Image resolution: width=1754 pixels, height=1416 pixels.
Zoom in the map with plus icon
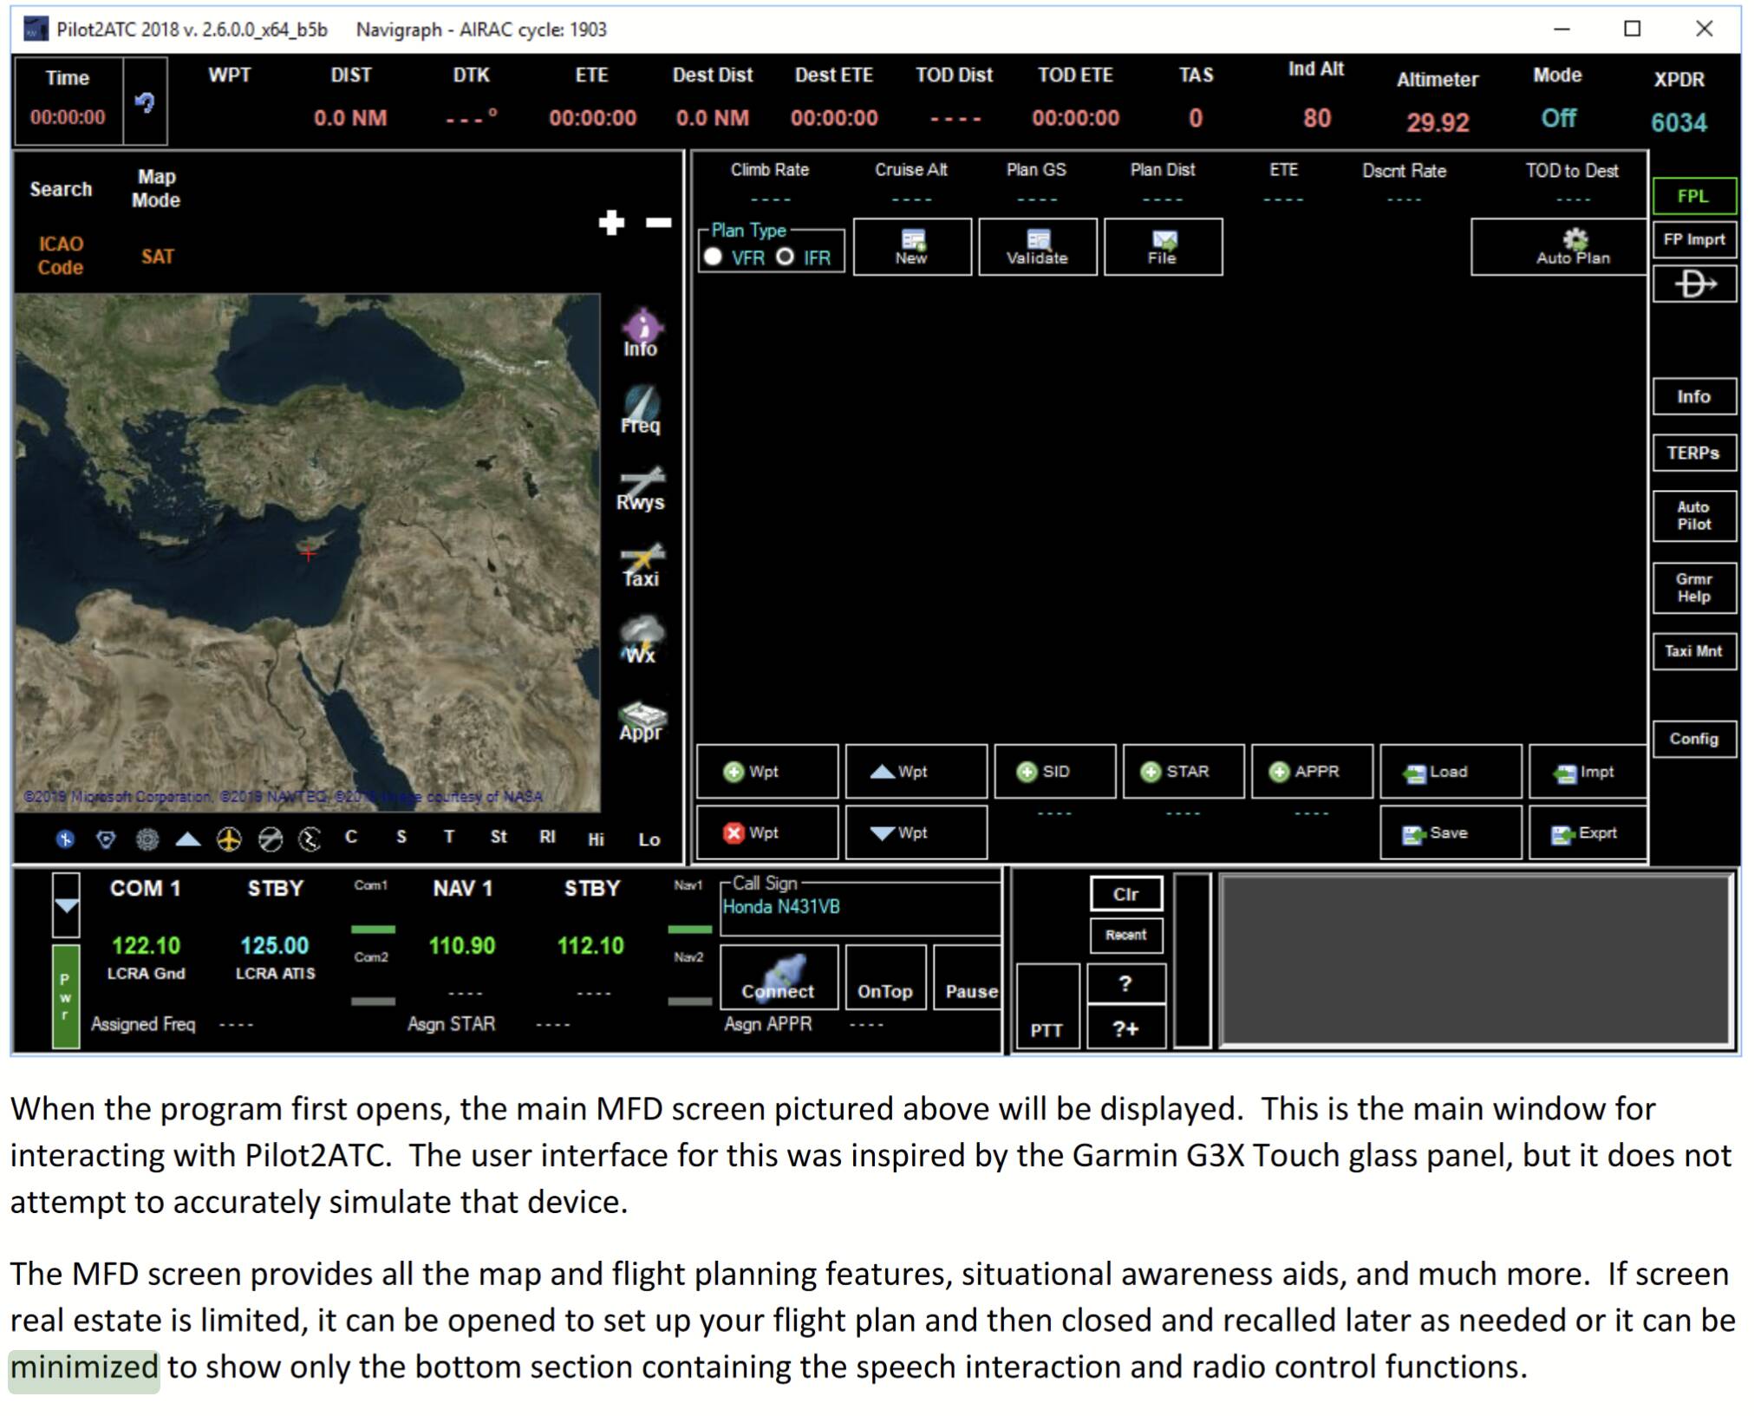tap(611, 223)
